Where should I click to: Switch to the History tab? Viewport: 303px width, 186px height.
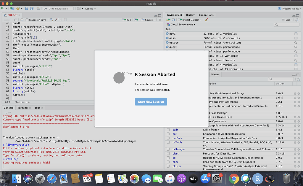pos(190,15)
